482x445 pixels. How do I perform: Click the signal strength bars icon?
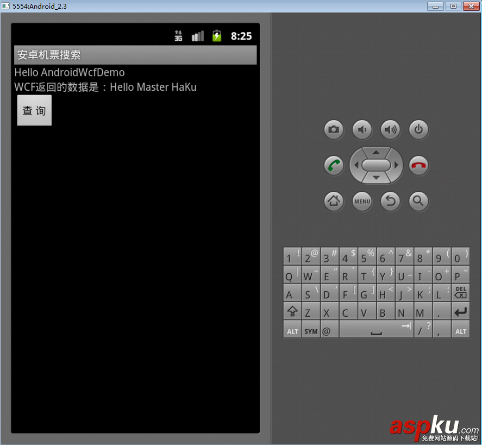(x=198, y=36)
